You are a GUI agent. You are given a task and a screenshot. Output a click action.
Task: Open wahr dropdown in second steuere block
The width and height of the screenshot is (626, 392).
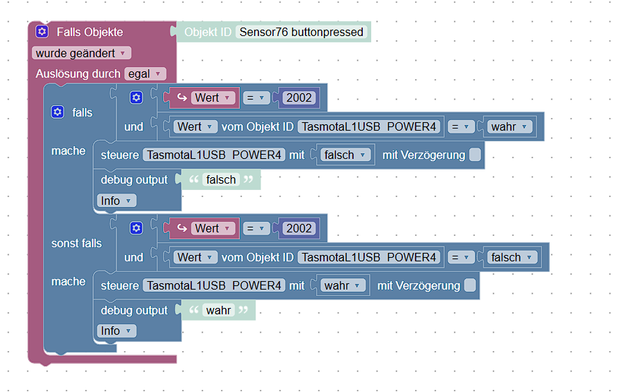pos(343,286)
